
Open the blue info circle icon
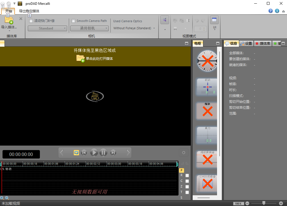tap(277, 11)
